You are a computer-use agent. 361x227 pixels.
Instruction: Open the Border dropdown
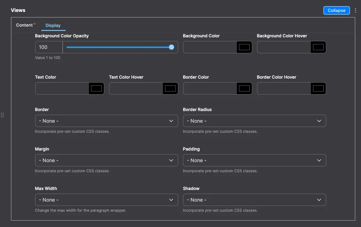(107, 121)
